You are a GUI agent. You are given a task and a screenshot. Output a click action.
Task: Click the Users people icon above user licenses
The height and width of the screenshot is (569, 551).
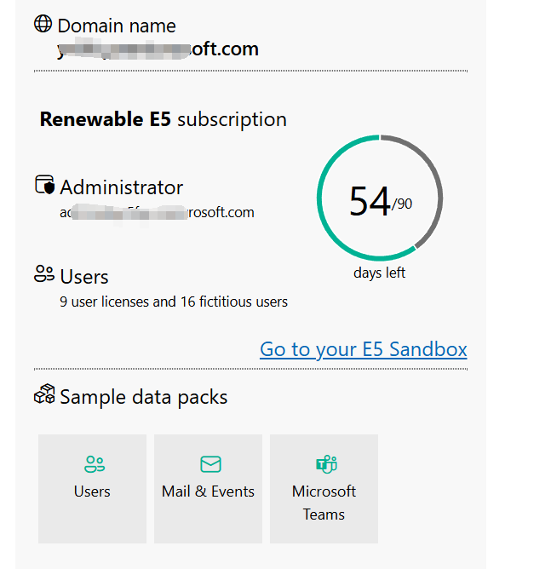[x=44, y=273]
